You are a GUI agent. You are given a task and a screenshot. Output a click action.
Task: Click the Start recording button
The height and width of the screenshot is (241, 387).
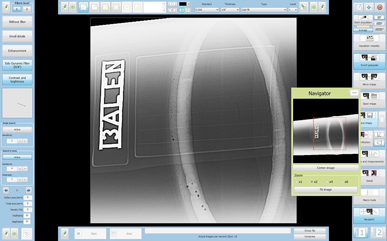coord(90,233)
